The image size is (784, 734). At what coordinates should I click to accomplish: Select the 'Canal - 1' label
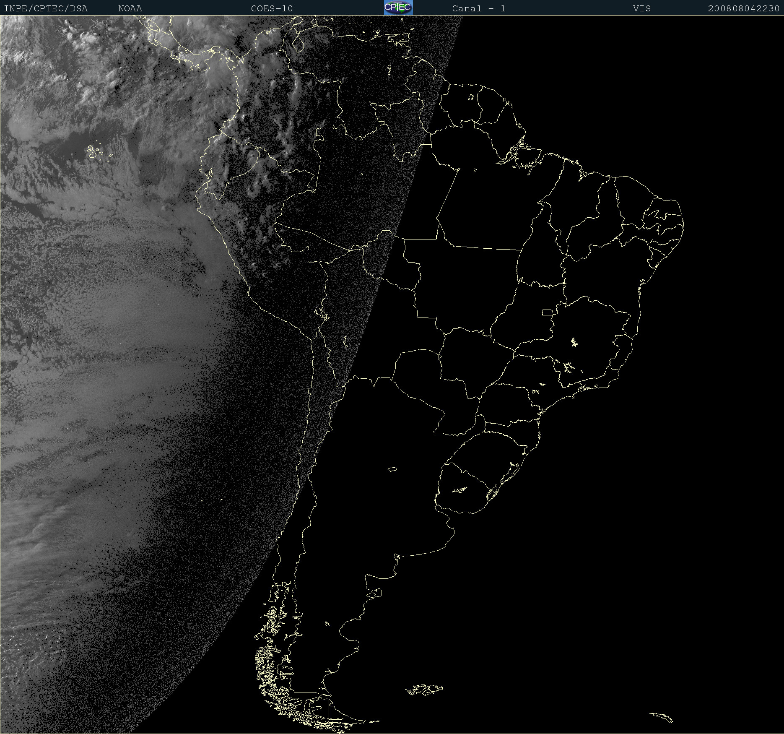point(479,8)
